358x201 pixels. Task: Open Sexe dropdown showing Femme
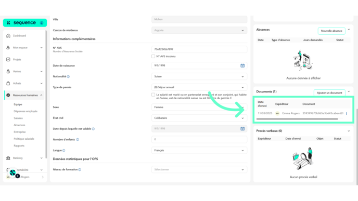pos(199,107)
